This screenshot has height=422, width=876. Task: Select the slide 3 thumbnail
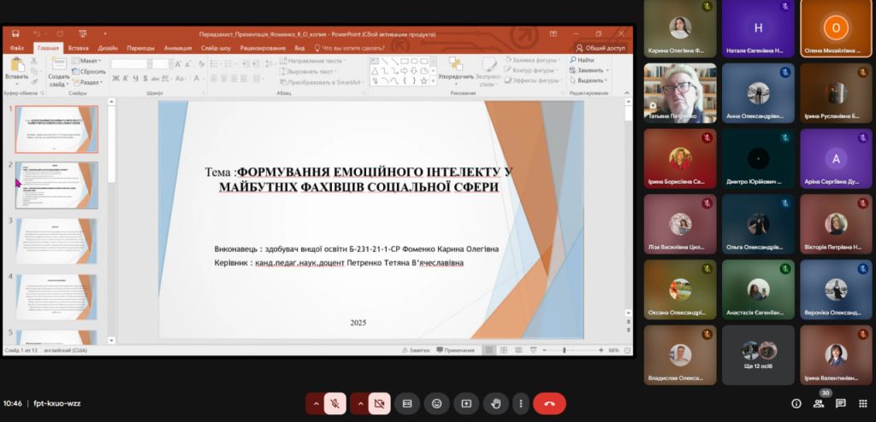(x=56, y=241)
